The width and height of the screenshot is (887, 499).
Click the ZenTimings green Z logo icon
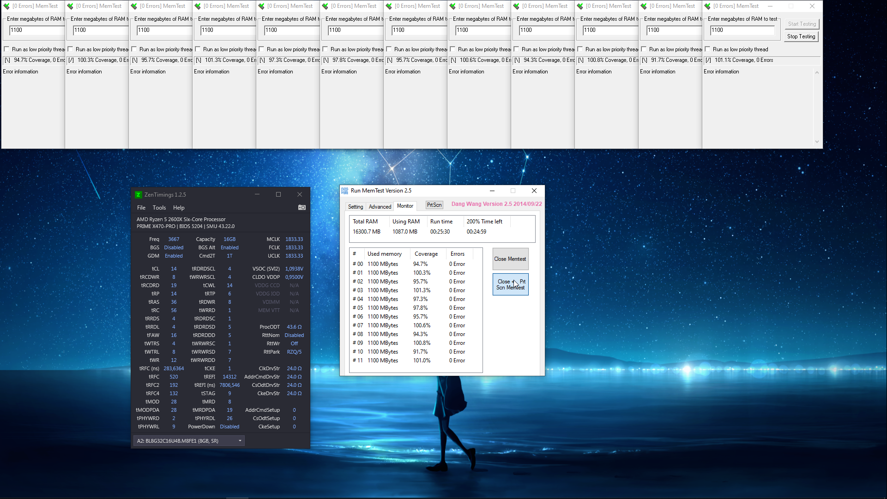pyautogui.click(x=138, y=195)
